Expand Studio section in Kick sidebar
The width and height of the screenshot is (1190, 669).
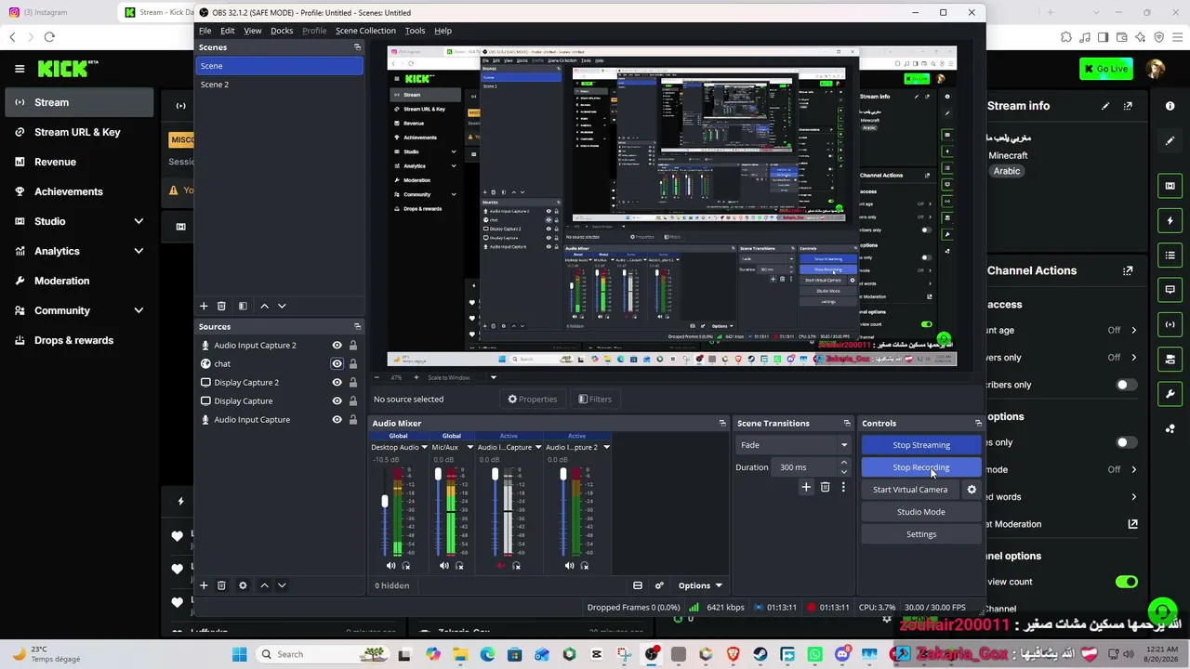click(x=139, y=221)
